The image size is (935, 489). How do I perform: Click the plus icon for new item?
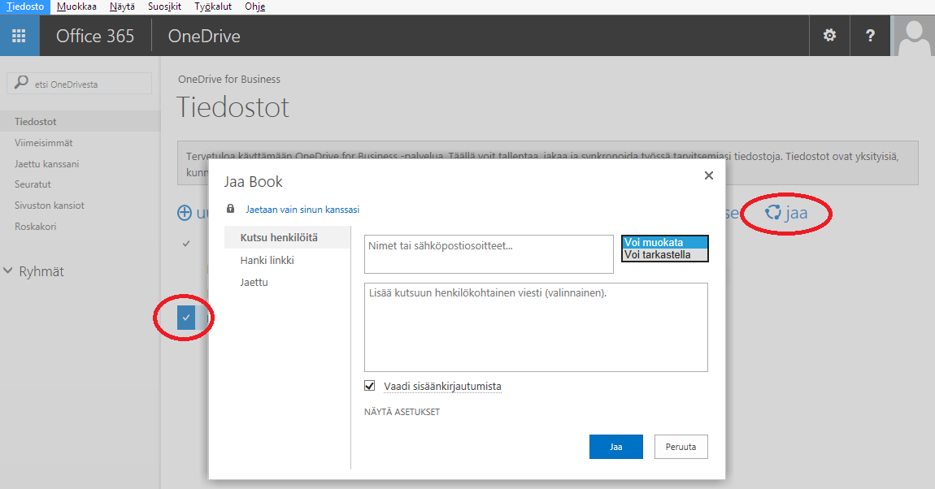(x=185, y=213)
